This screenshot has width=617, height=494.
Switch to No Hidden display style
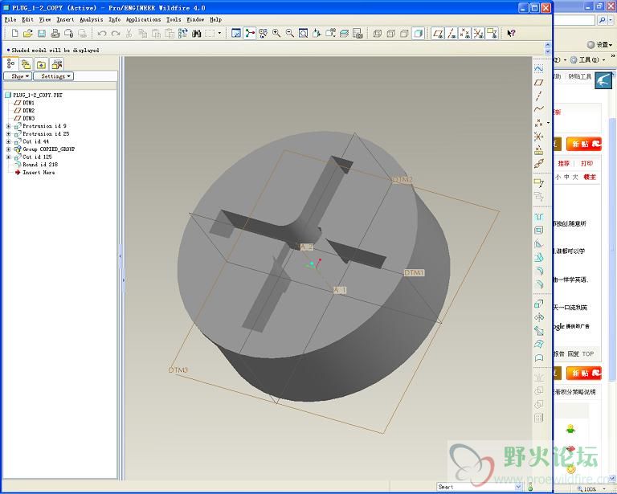(x=404, y=34)
